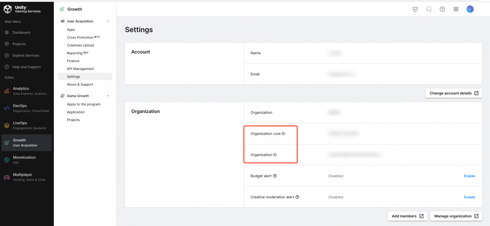490x226 pixels.
Task: Click the Manage organization button
Action: tap(456, 216)
